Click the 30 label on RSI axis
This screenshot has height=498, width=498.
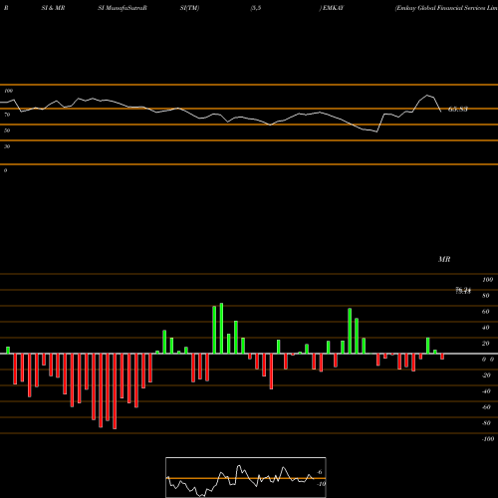7,146
